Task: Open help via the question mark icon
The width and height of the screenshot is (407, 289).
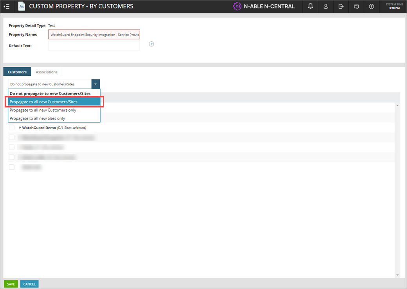Action: tap(371, 6)
